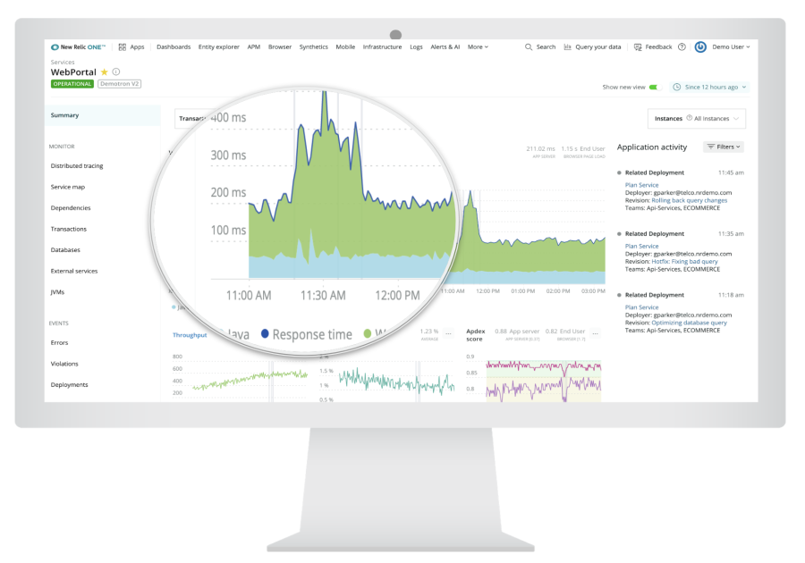Select Distributed tracing in the sidebar
Viewport: 805px width, 563px height.
pyautogui.click(x=77, y=165)
